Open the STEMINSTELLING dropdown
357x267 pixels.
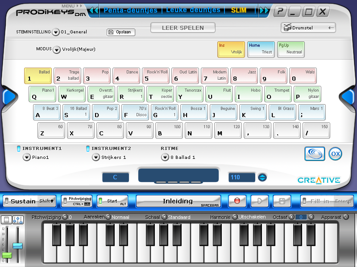pos(56,32)
